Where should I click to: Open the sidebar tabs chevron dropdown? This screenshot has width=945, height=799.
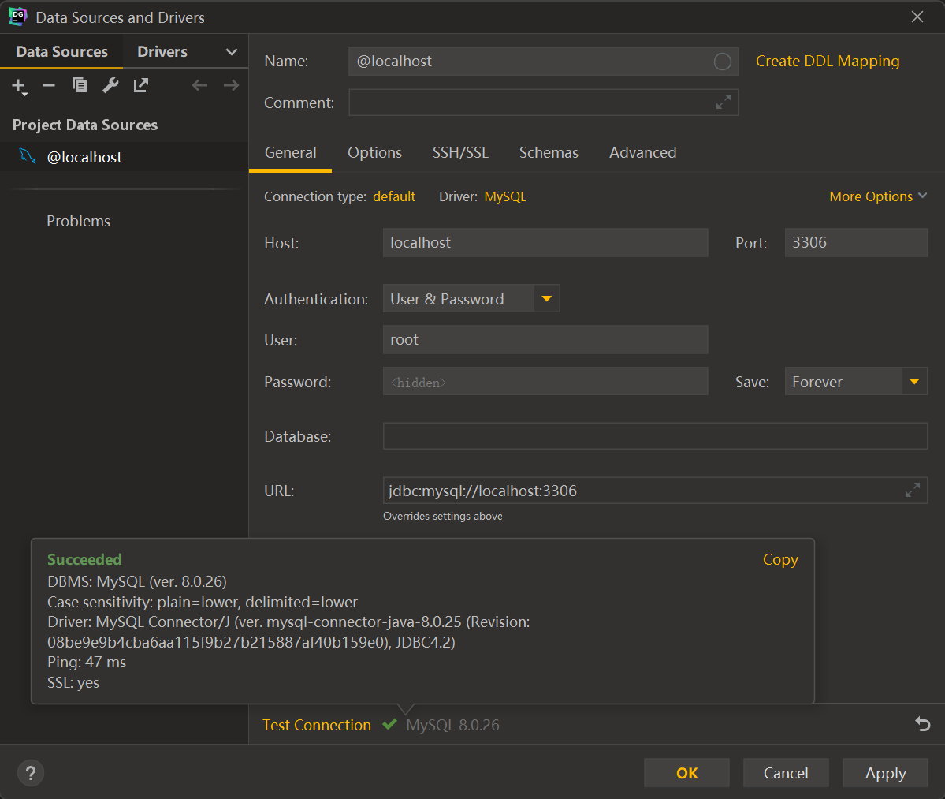coord(231,52)
